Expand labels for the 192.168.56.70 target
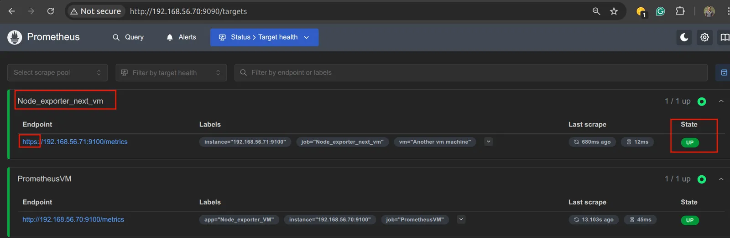 click(461, 219)
